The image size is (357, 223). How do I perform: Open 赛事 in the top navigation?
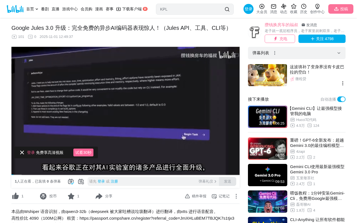(110, 9)
